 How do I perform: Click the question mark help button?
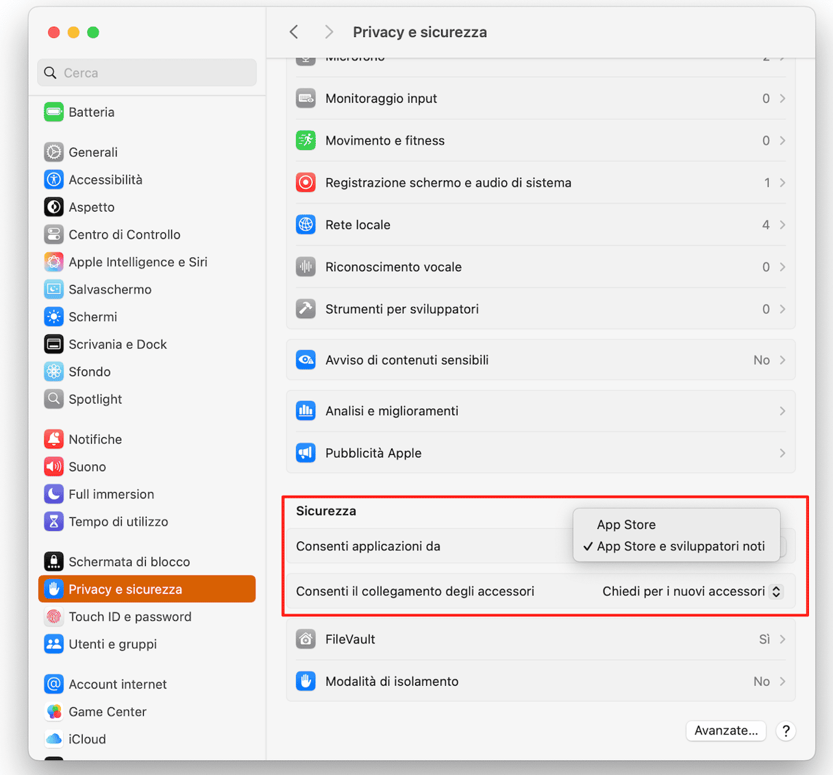click(786, 730)
